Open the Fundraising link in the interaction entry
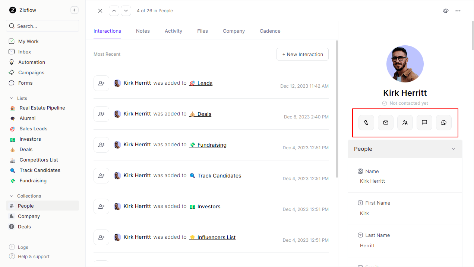 [211, 145]
